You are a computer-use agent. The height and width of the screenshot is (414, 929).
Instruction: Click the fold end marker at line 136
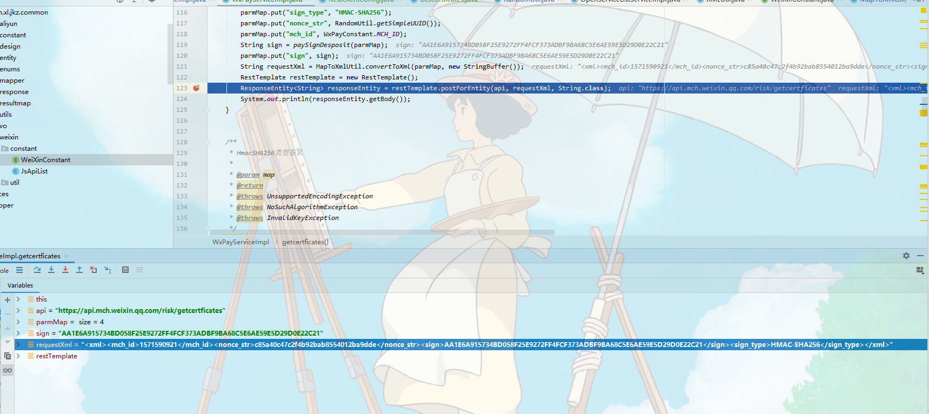pyautogui.click(x=207, y=229)
